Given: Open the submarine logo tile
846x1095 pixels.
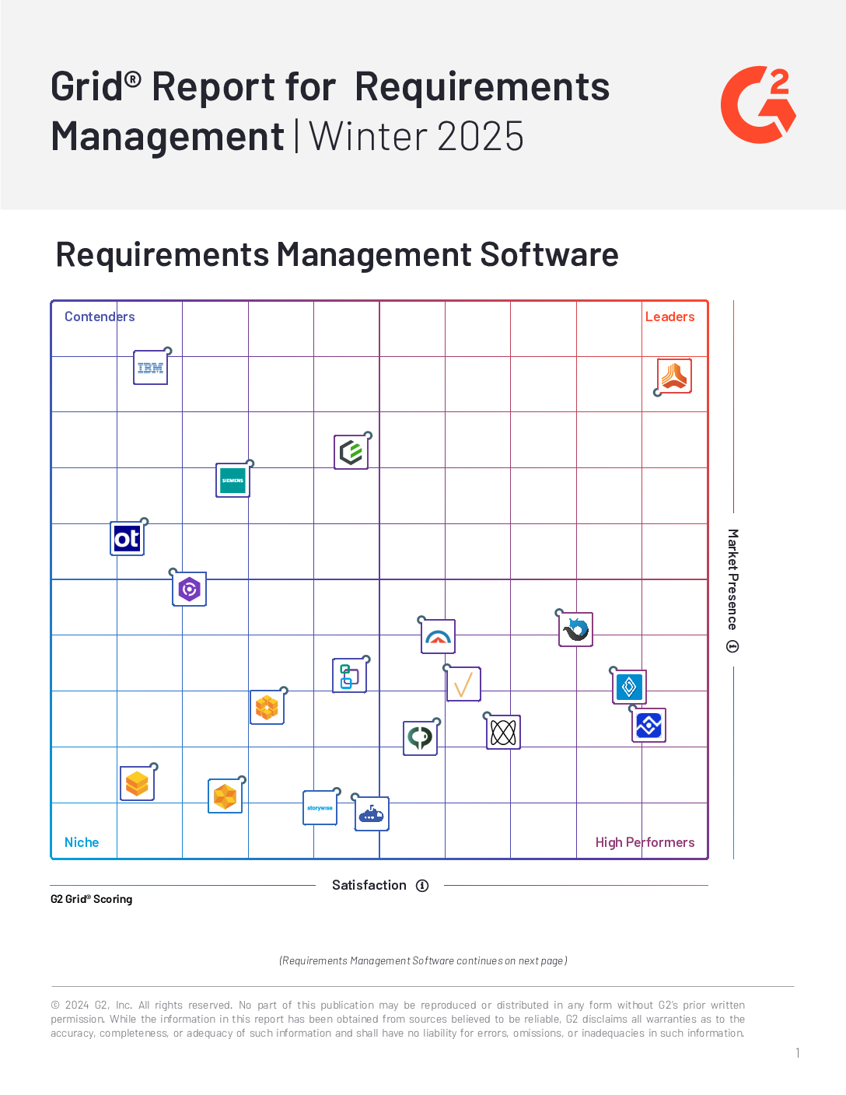Looking at the screenshot, I should [x=372, y=814].
